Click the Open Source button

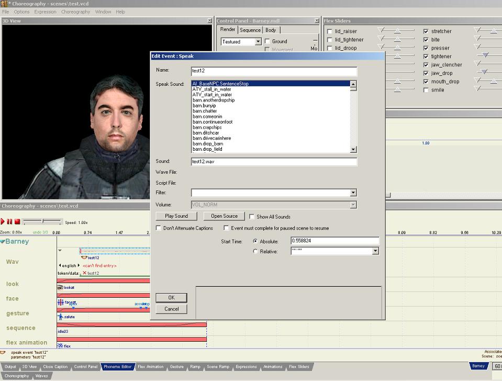224,216
